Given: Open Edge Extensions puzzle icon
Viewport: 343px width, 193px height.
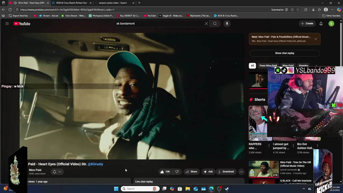Looking at the screenshot, I should point(306,10).
